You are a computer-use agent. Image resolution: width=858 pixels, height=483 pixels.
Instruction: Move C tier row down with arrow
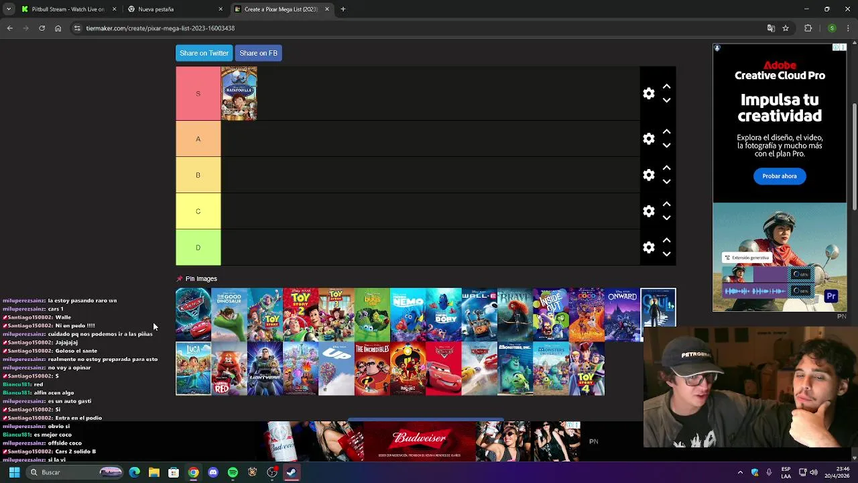tap(666, 218)
